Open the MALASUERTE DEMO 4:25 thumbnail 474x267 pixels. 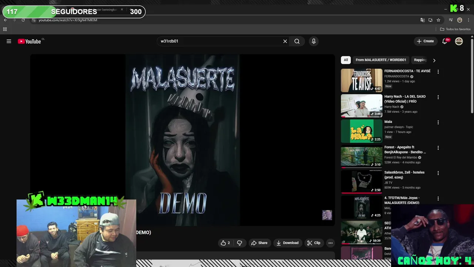[361, 207]
